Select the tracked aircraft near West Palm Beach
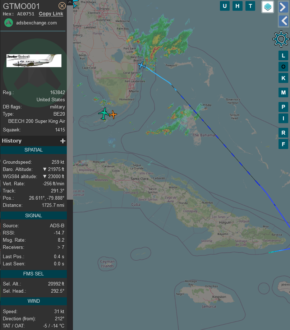This screenshot has width=290, height=330. (x=142, y=65)
